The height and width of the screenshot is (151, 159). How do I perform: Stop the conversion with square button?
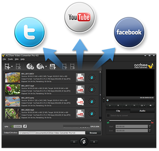point(94,142)
